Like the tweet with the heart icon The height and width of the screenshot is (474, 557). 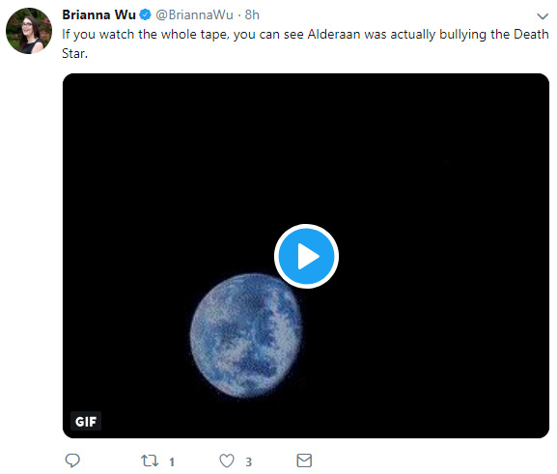pyautogui.click(x=227, y=460)
